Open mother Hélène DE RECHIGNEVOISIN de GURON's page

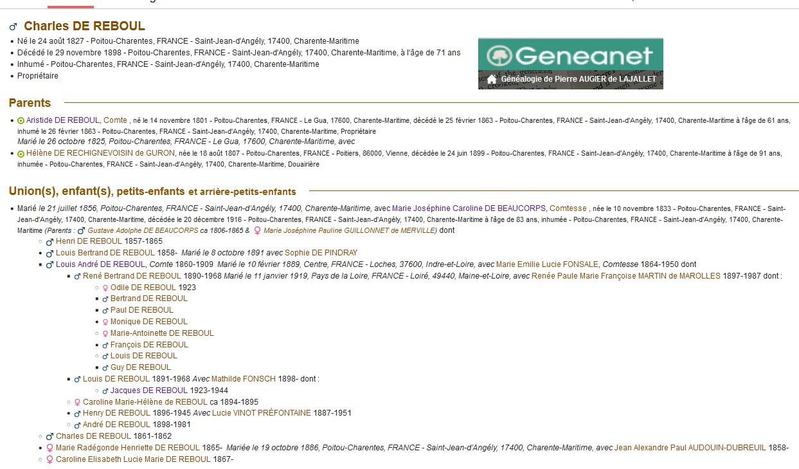(x=100, y=153)
